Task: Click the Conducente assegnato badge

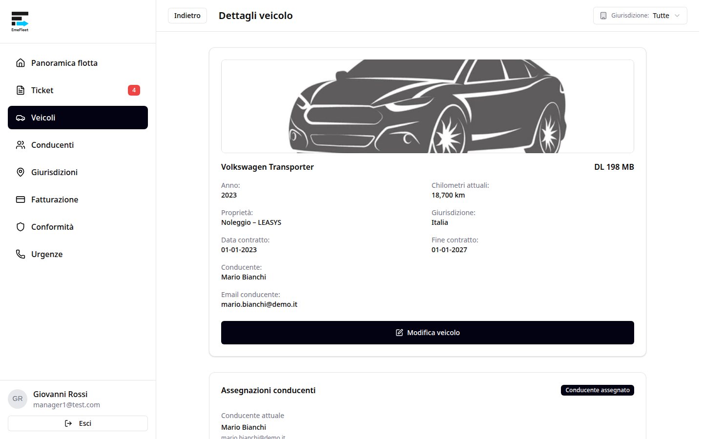Action: pos(598,390)
